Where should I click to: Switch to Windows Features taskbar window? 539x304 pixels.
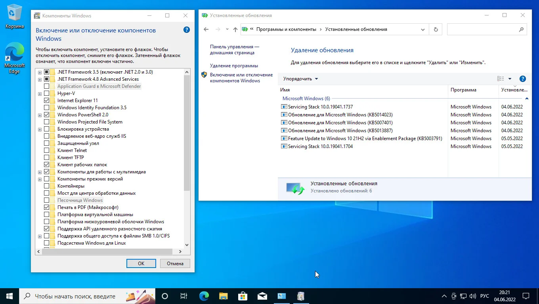pyautogui.click(x=301, y=296)
